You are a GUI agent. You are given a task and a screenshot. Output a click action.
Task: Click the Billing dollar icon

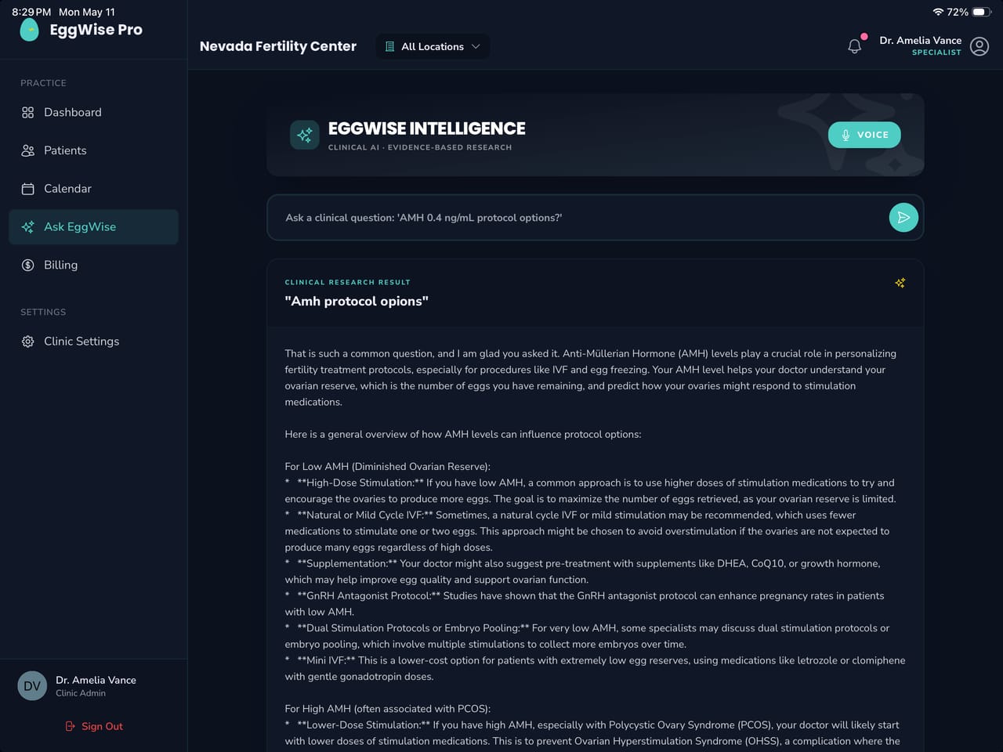tap(28, 265)
